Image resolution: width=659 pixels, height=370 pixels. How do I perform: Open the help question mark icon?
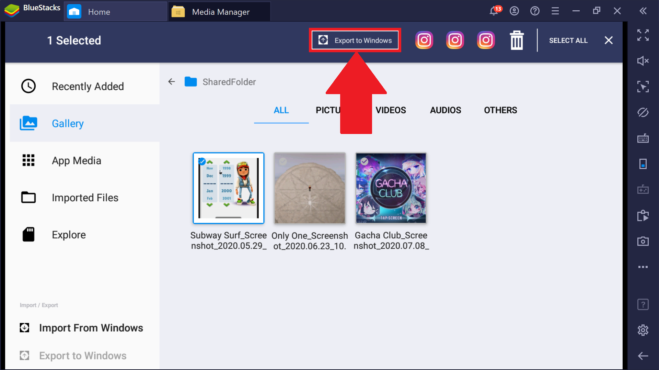(535, 11)
